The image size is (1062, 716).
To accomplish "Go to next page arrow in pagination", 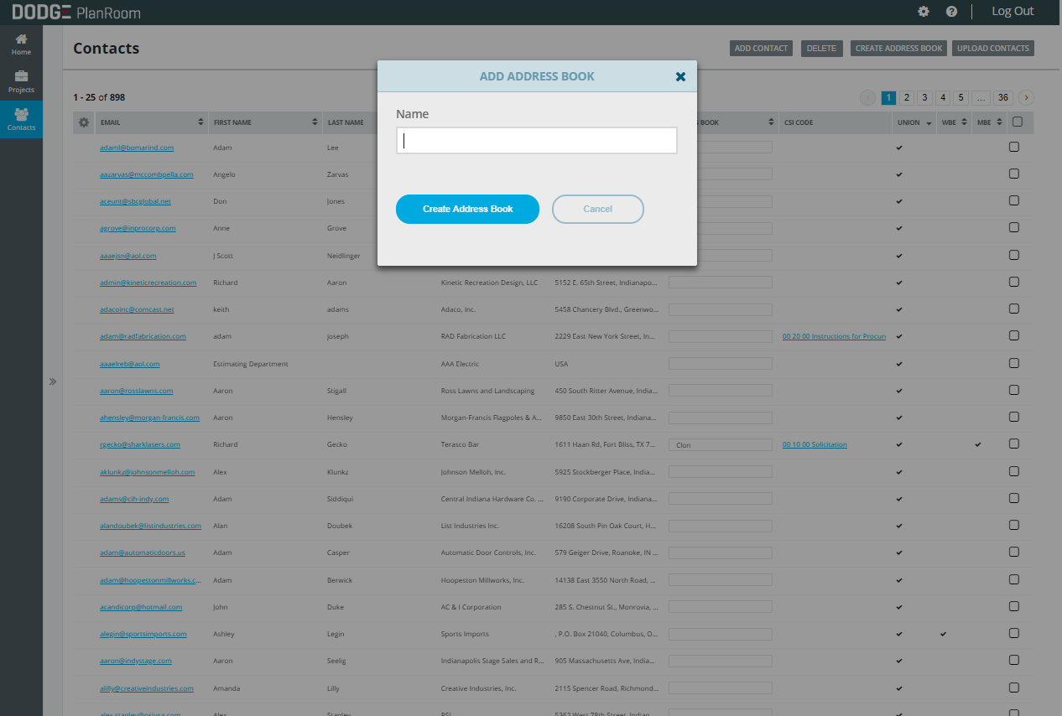I will pyautogui.click(x=1026, y=98).
